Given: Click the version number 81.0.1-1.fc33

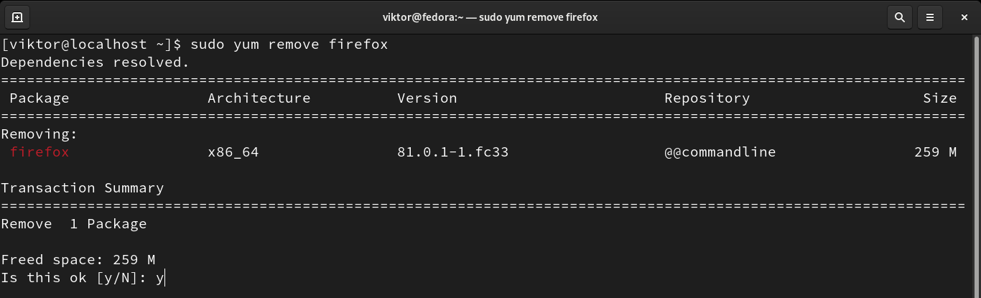Looking at the screenshot, I should point(453,152).
